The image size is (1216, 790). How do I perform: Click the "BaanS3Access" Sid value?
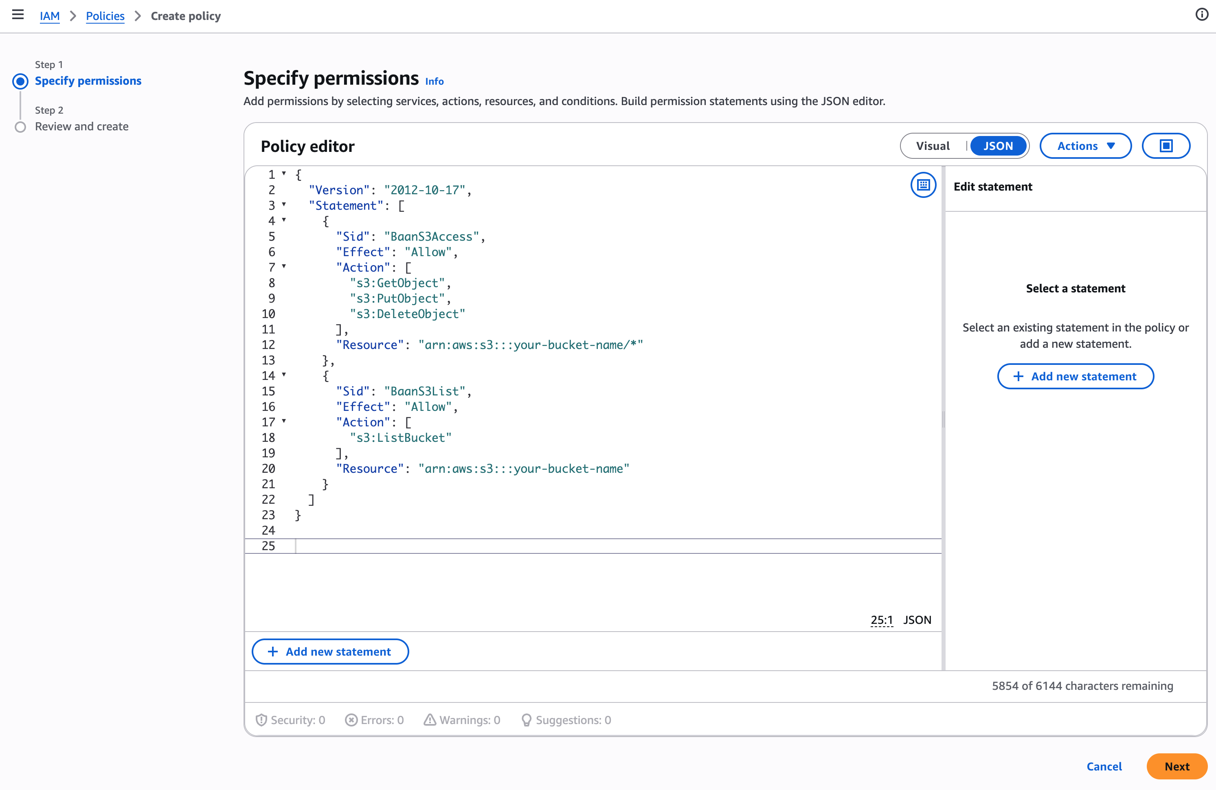pos(431,237)
